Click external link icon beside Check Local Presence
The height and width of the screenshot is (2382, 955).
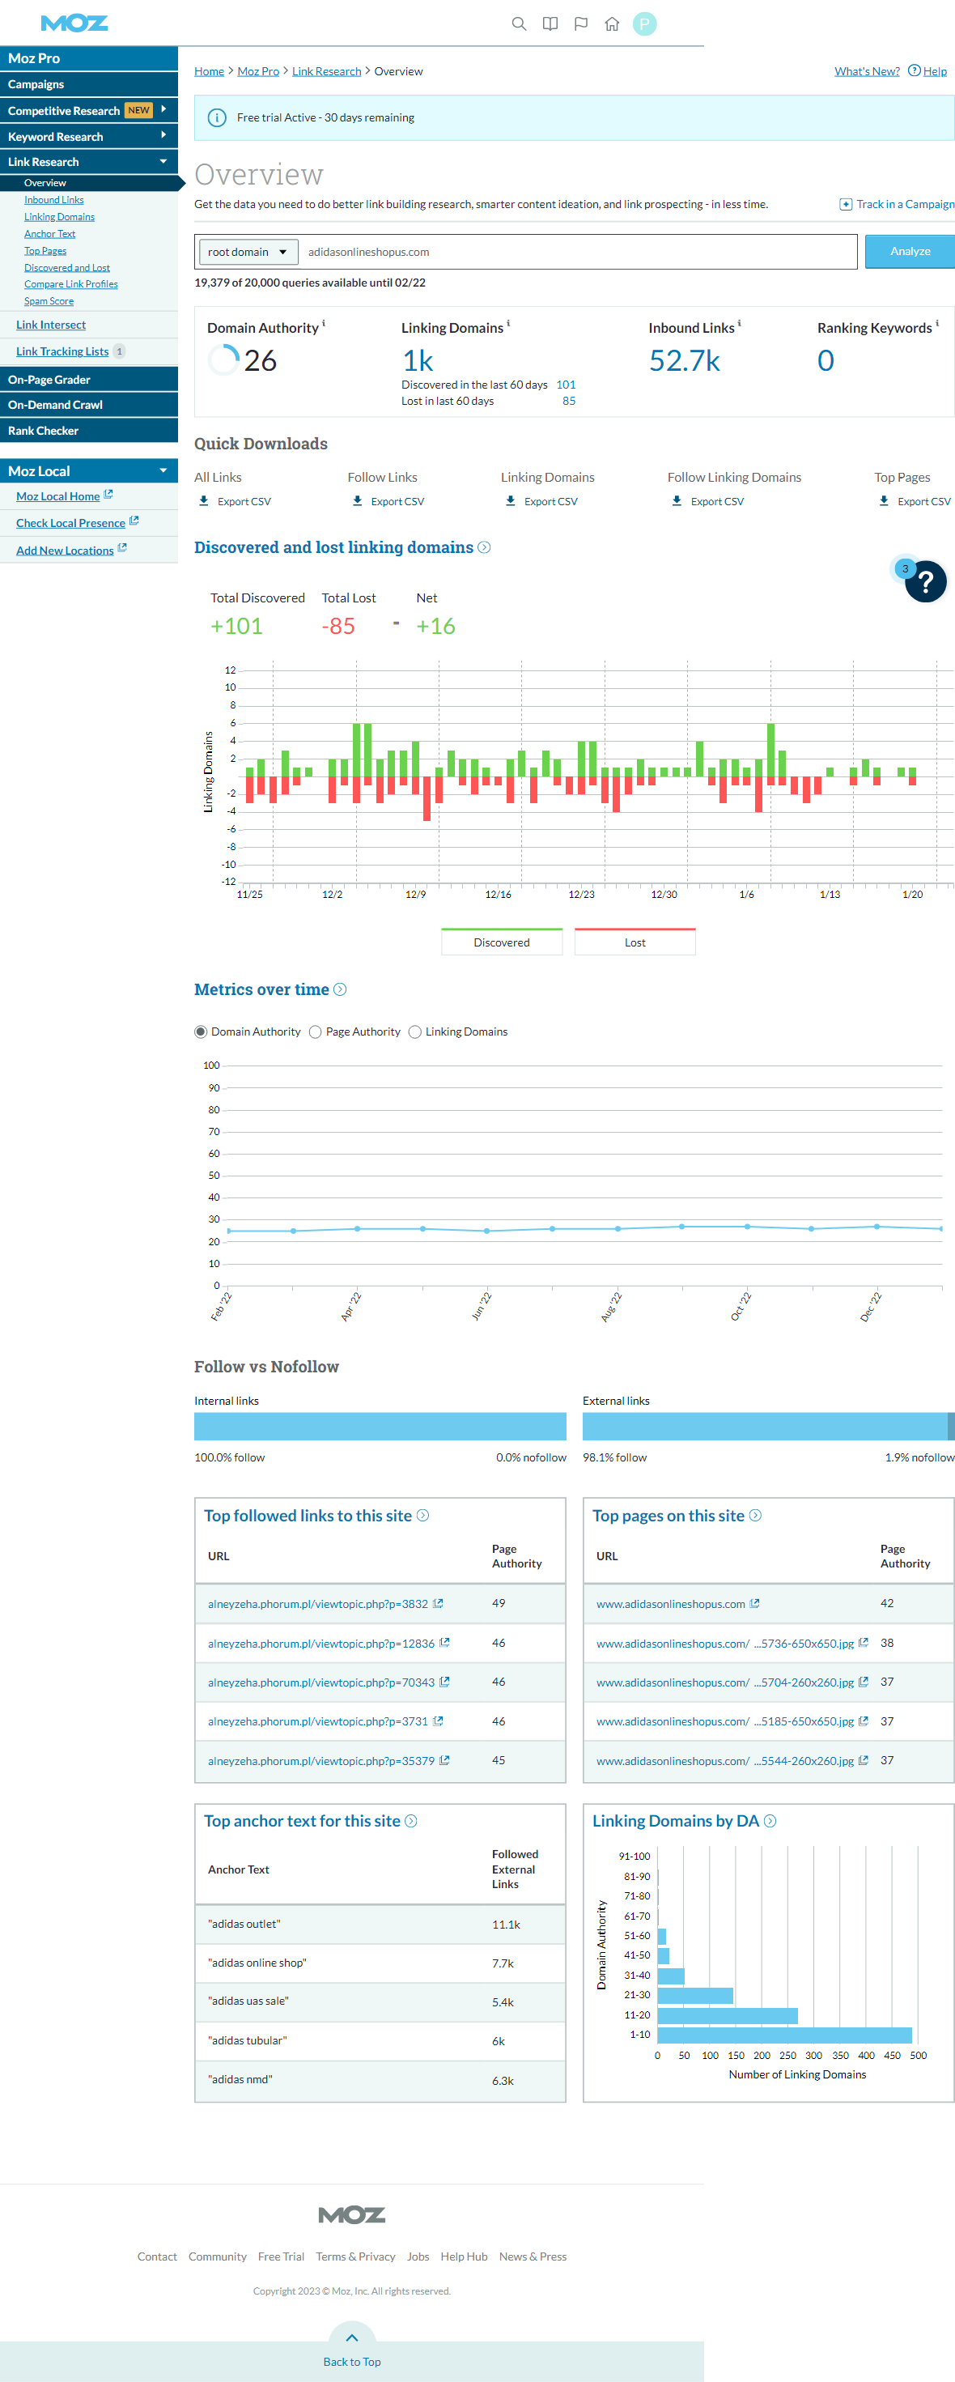tap(134, 521)
